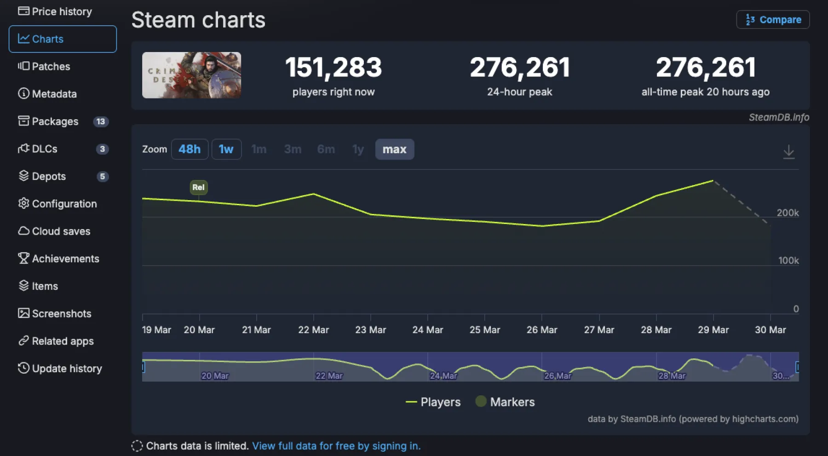Click the '26 Mar' main x-axis label
The height and width of the screenshot is (456, 828).
(x=542, y=330)
